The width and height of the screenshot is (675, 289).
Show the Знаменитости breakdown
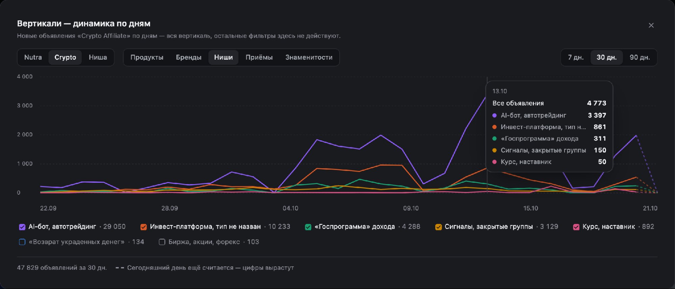(x=309, y=57)
